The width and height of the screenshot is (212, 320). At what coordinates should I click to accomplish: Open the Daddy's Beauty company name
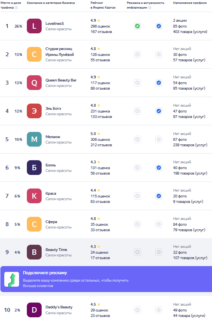59,307
